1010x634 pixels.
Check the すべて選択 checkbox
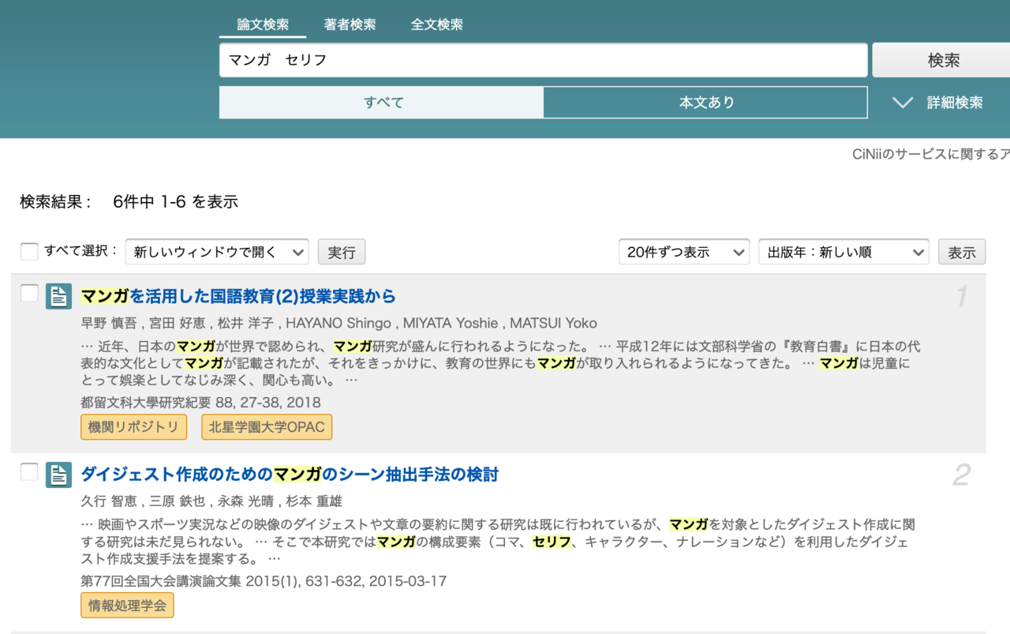coord(29,252)
